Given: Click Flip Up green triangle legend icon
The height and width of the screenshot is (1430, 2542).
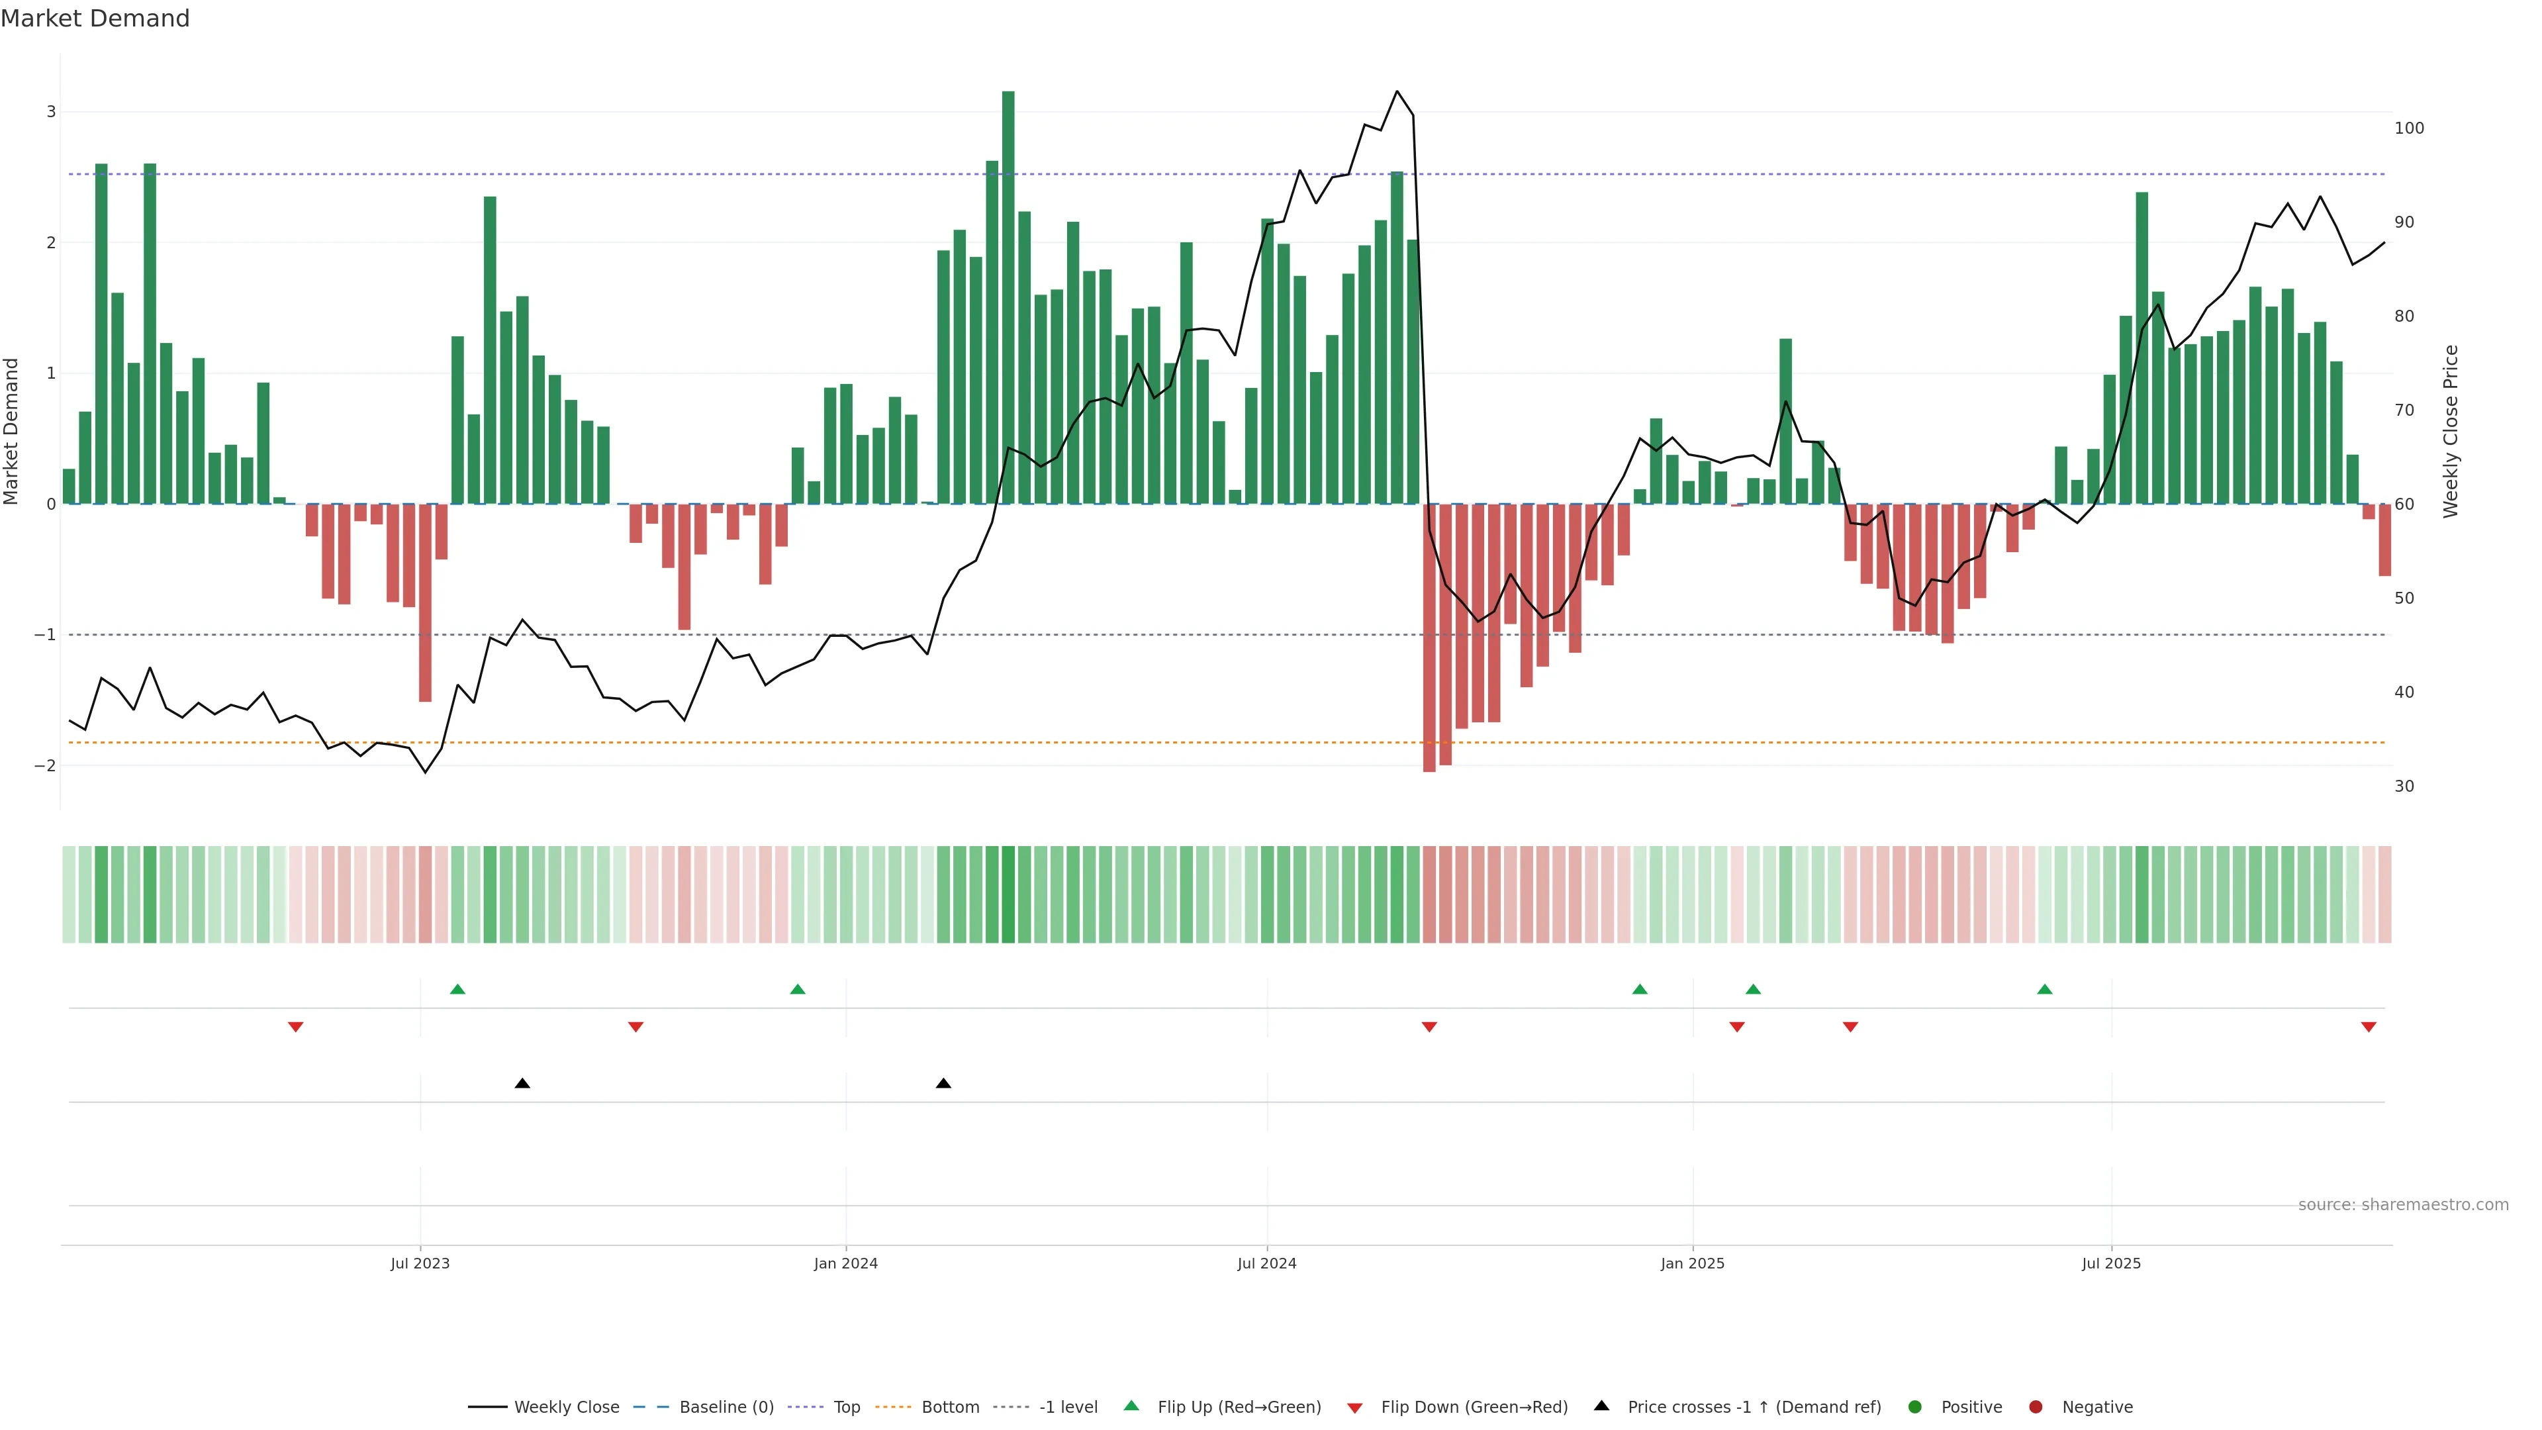Looking at the screenshot, I should point(1132,1406).
